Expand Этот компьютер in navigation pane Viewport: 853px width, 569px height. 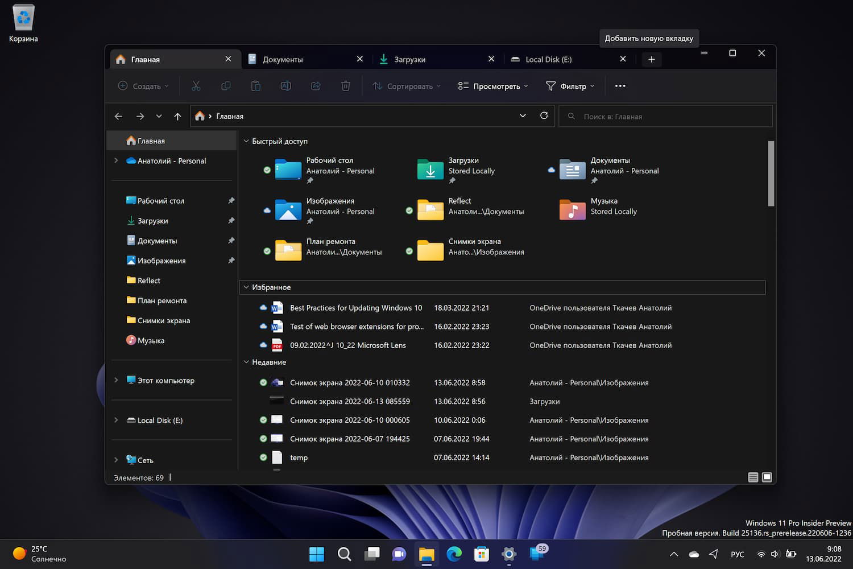(x=116, y=380)
